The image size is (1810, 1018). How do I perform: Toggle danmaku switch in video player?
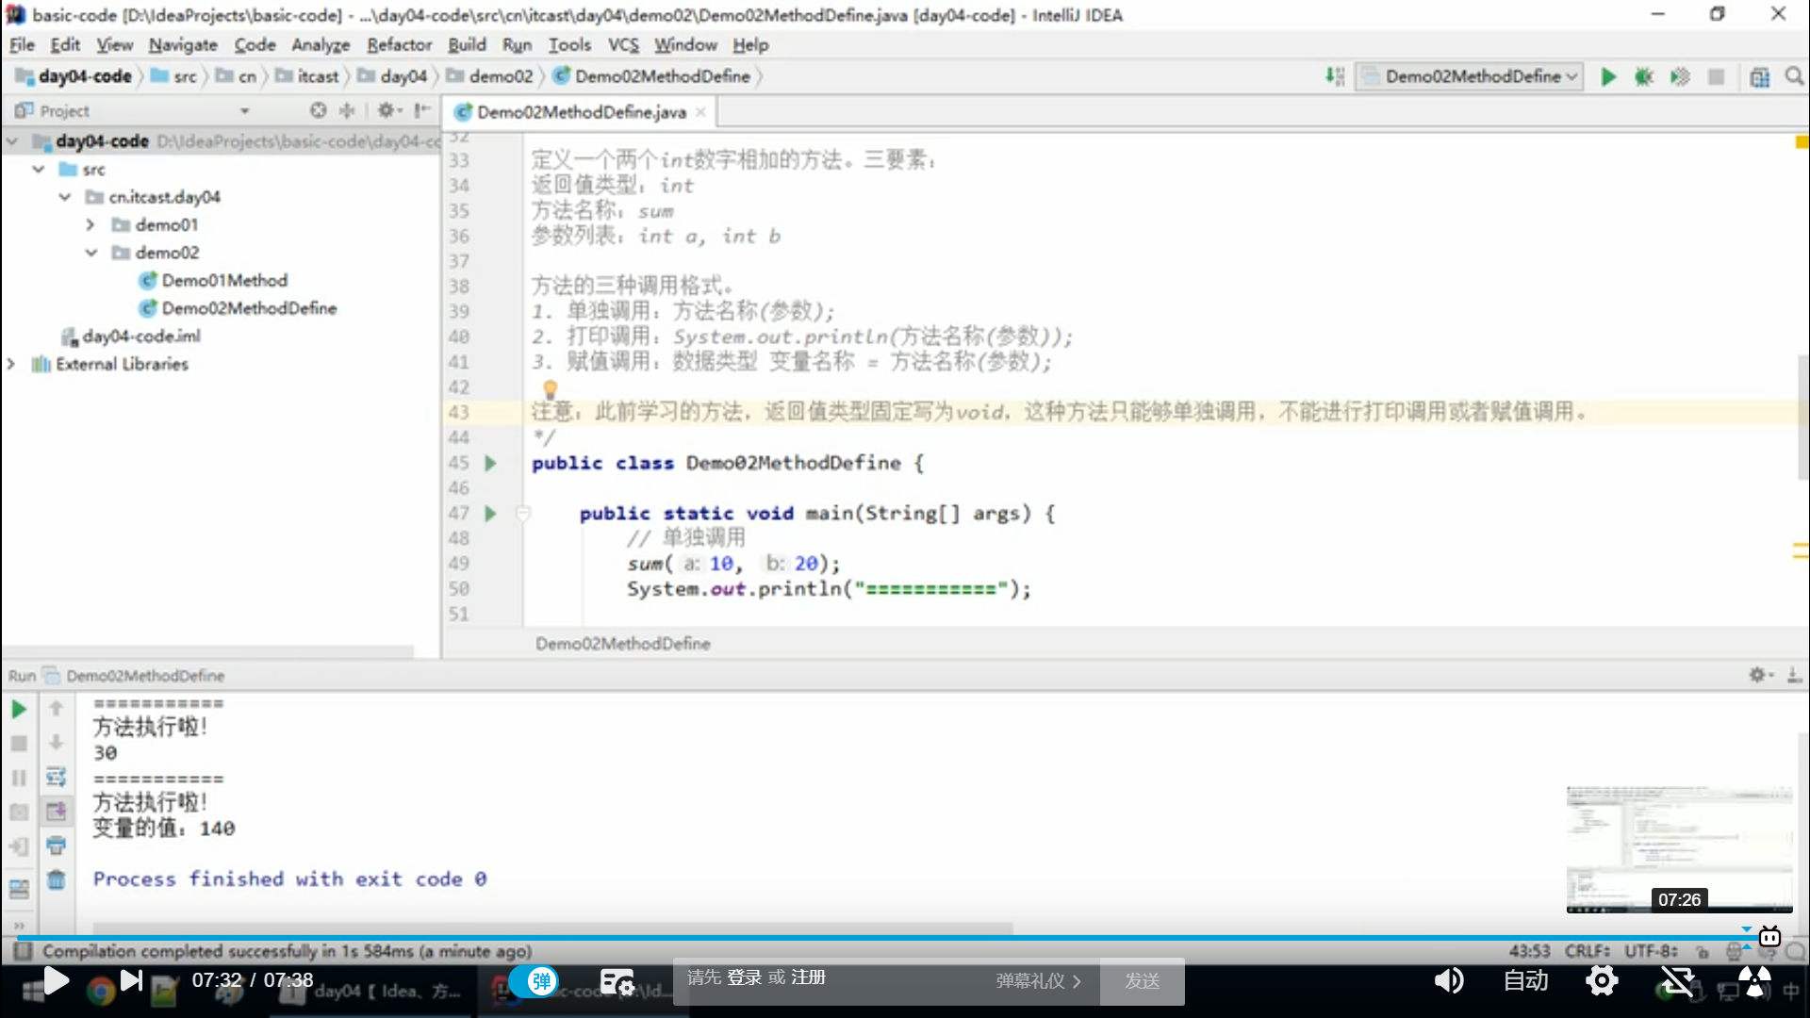click(535, 981)
